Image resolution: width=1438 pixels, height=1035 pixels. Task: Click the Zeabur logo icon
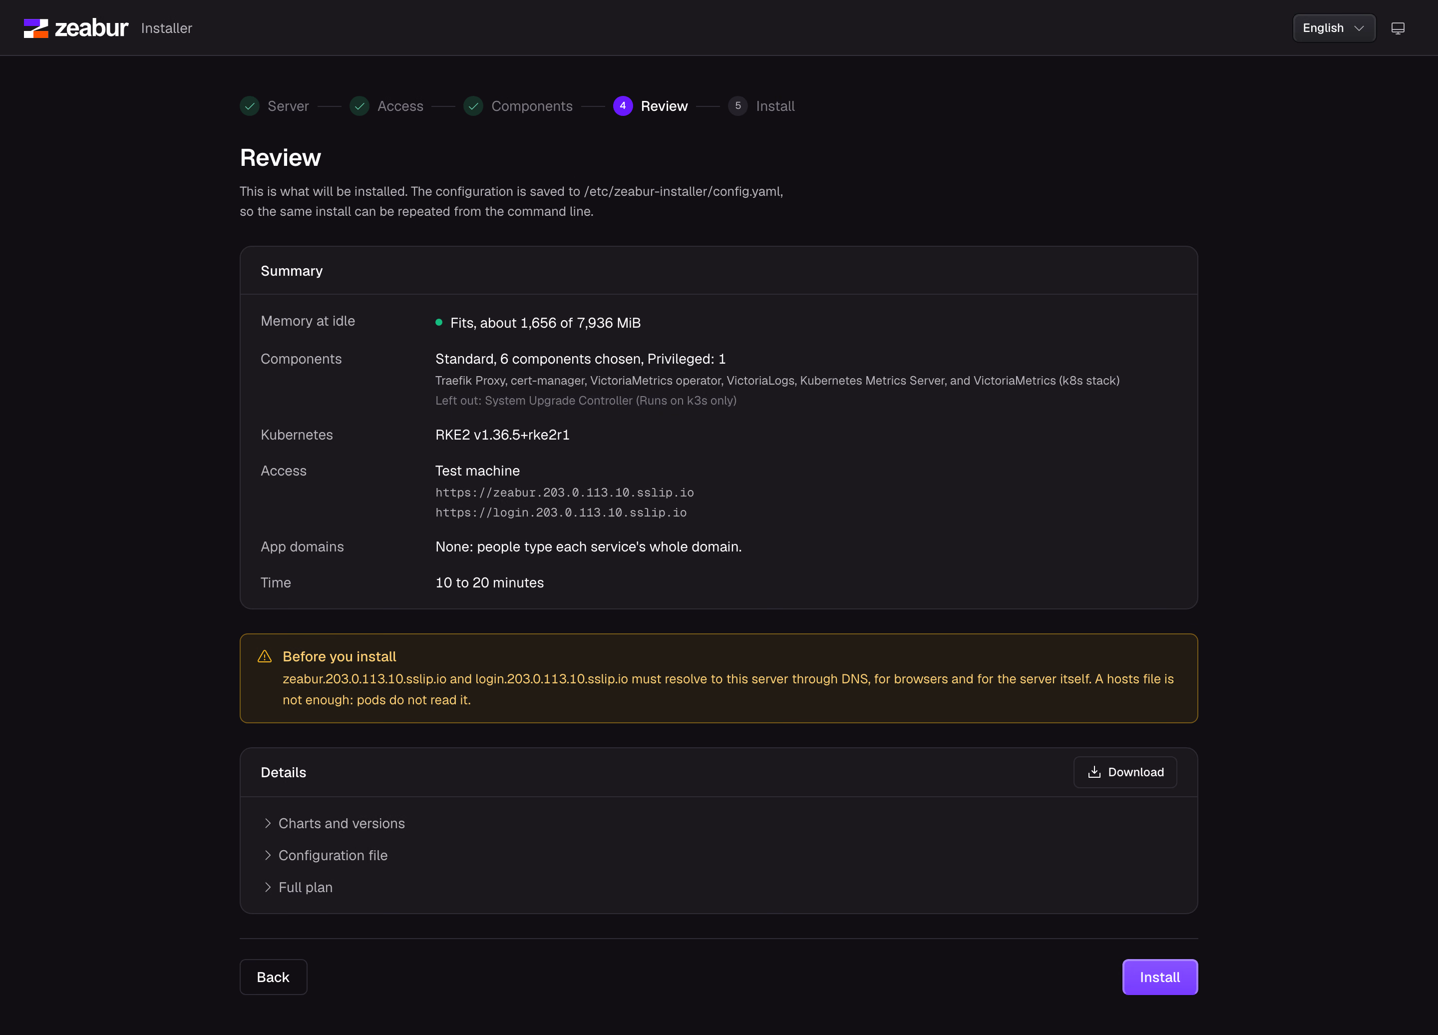(36, 28)
